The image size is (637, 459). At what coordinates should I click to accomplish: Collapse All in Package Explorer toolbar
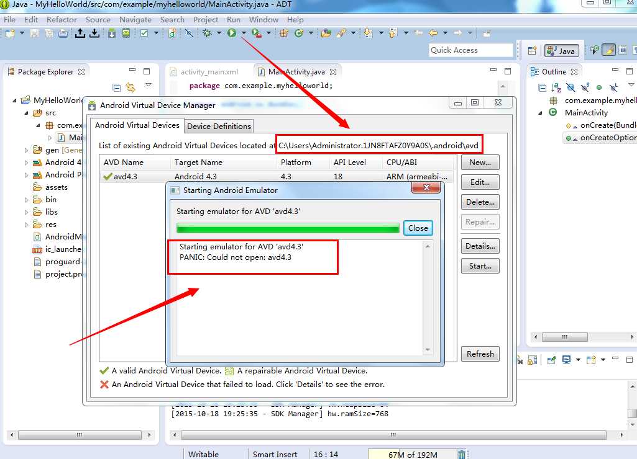click(117, 87)
